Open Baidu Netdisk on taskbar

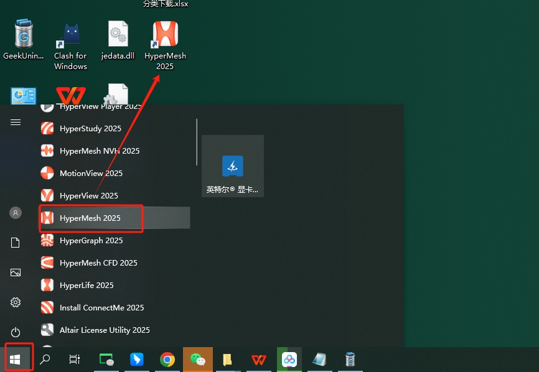[289, 360]
